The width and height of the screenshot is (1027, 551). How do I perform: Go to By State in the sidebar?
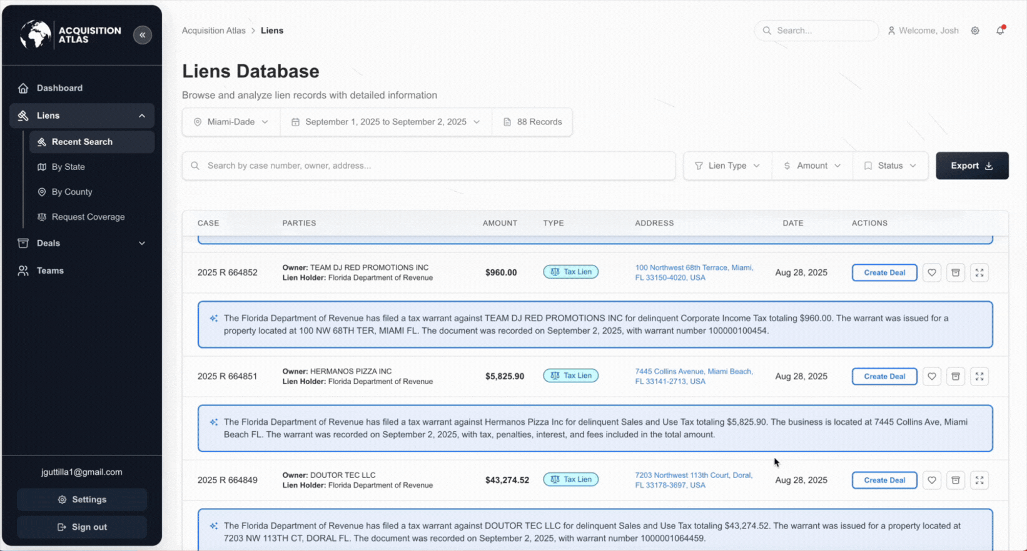(x=68, y=167)
